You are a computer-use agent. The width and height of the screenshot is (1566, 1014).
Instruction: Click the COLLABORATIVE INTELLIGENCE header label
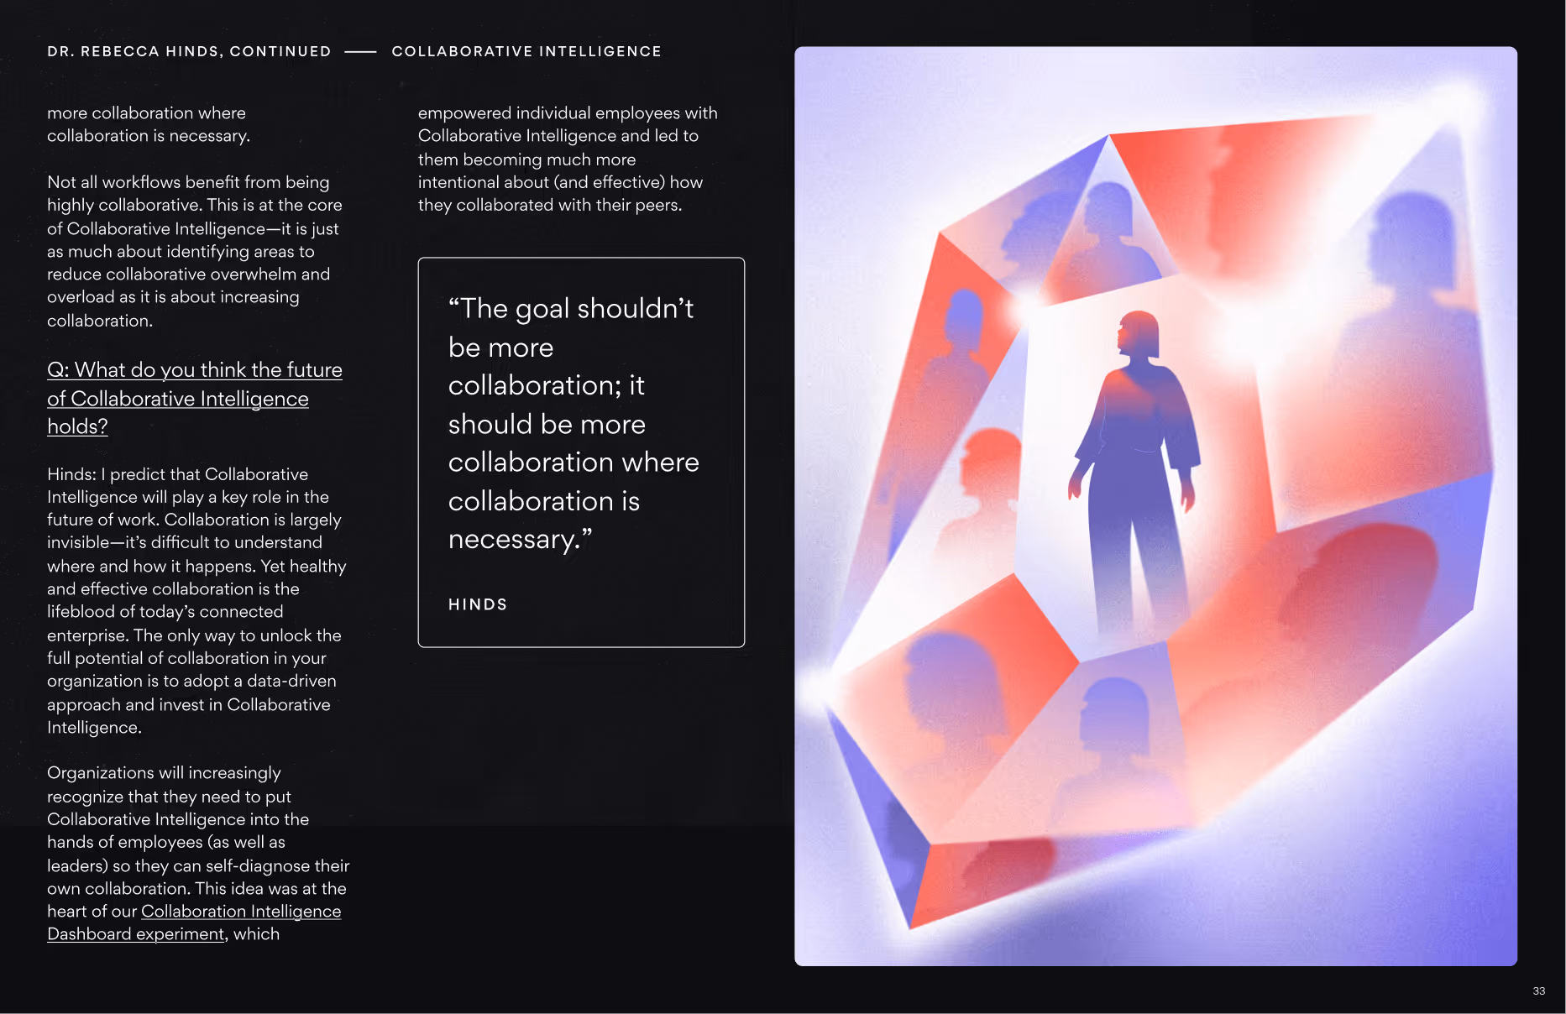526,51
